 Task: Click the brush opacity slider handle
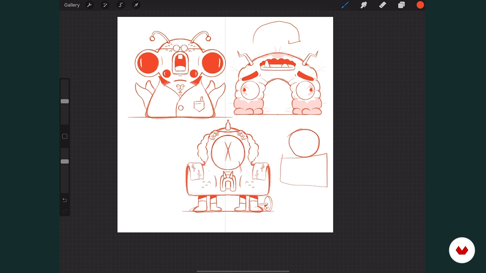point(65,162)
